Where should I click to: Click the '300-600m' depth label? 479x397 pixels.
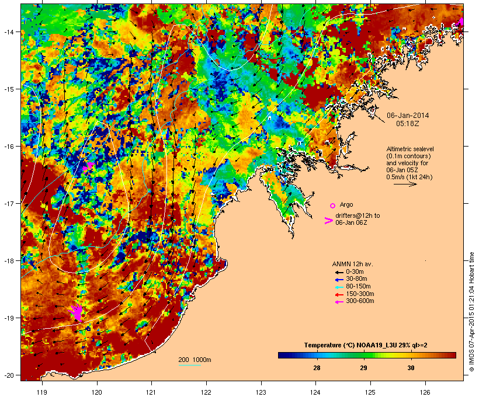360,301
